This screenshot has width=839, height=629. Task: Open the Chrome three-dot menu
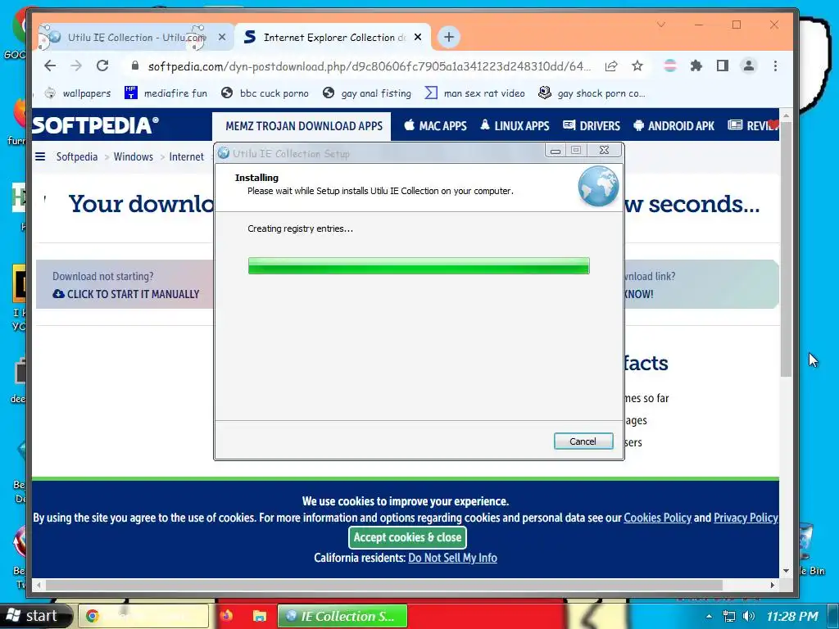point(775,66)
